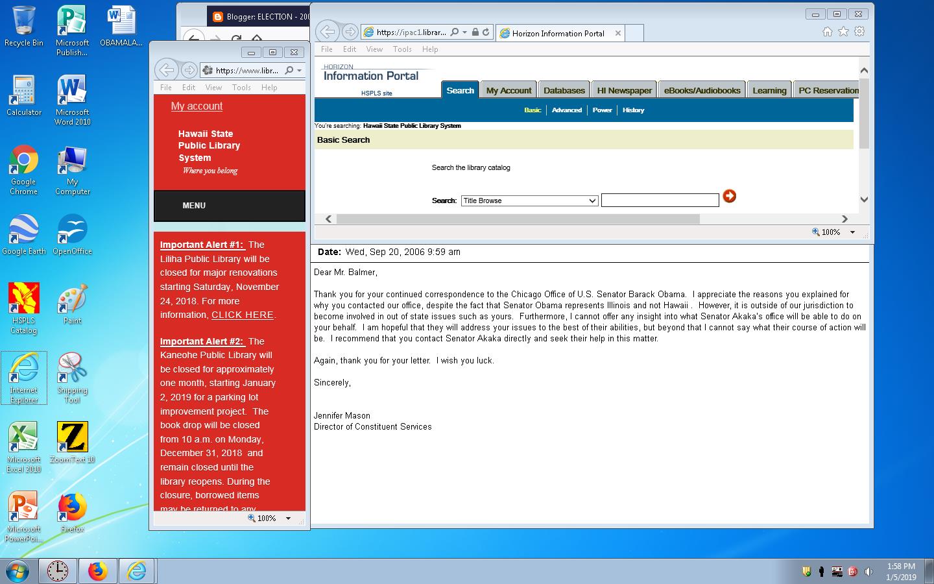Follow CLICK HERE link in Alert #1

pyautogui.click(x=243, y=315)
